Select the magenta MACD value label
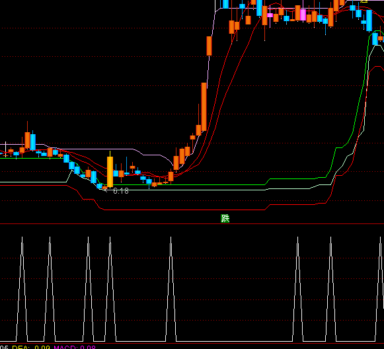 pyautogui.click(x=75, y=347)
